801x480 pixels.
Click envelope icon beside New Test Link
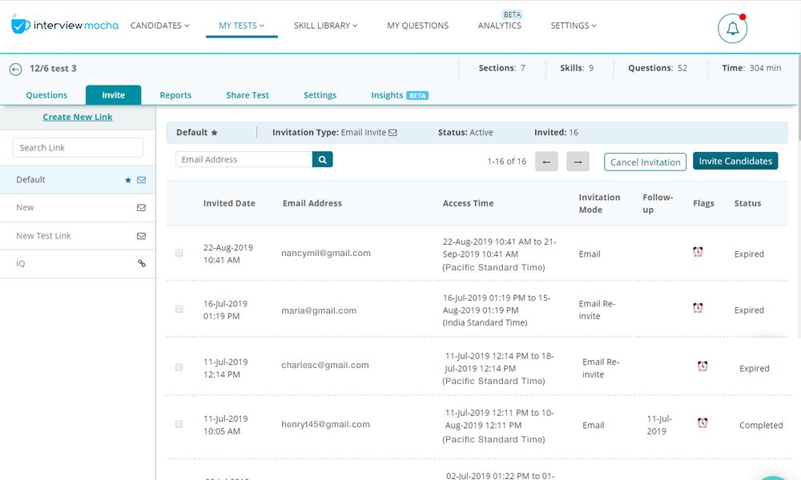pos(142,236)
